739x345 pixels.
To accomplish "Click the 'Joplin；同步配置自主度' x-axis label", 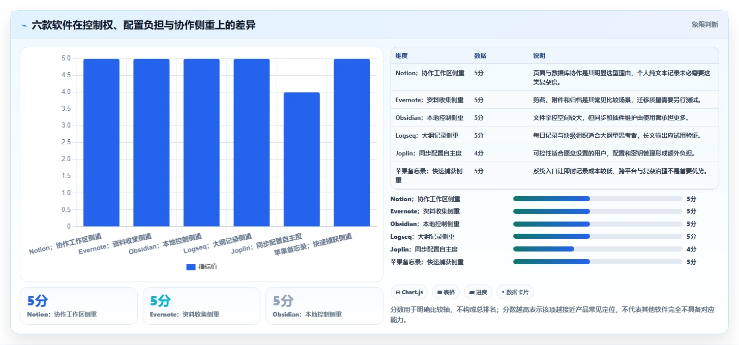I will click(267, 244).
